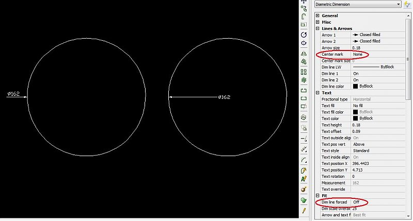Expand the Misc properties section

click(x=317, y=22)
